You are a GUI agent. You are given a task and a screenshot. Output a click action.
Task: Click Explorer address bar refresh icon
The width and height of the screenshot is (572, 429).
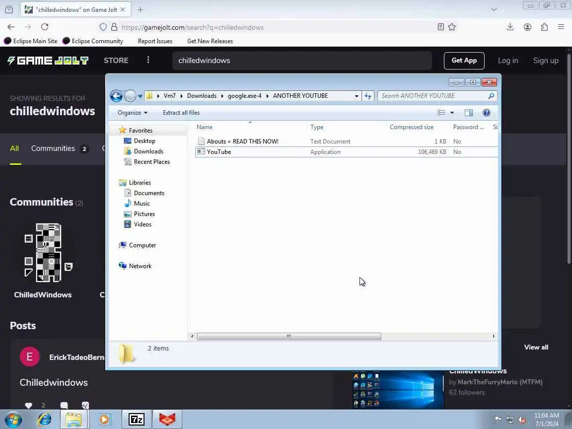tap(368, 96)
